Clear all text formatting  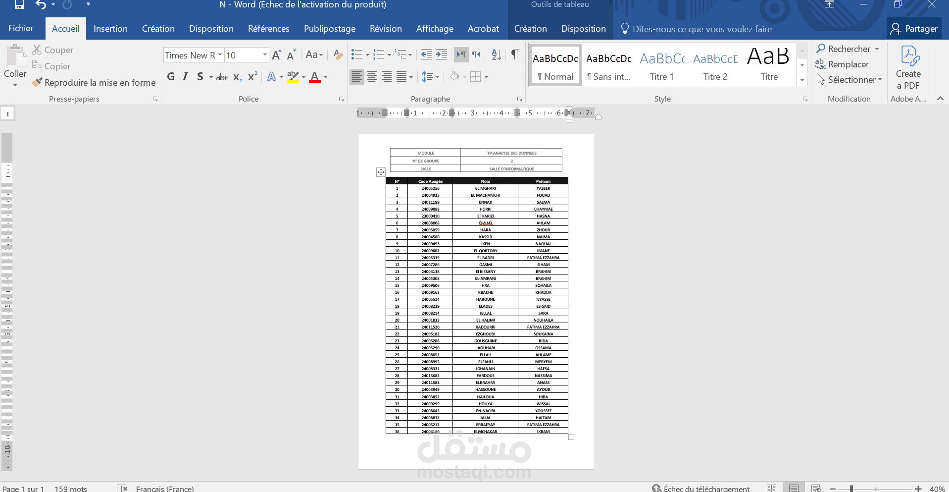pyautogui.click(x=337, y=55)
